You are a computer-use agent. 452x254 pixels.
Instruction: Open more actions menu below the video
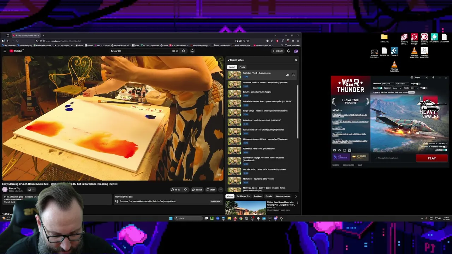221,190
